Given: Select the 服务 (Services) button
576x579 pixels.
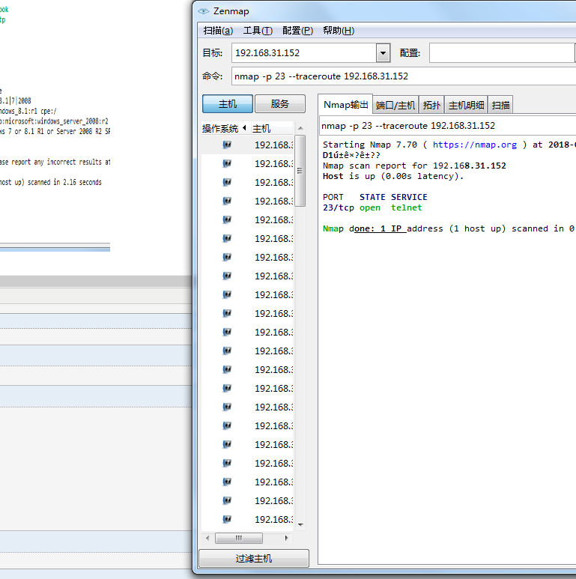Looking at the screenshot, I should (280, 104).
